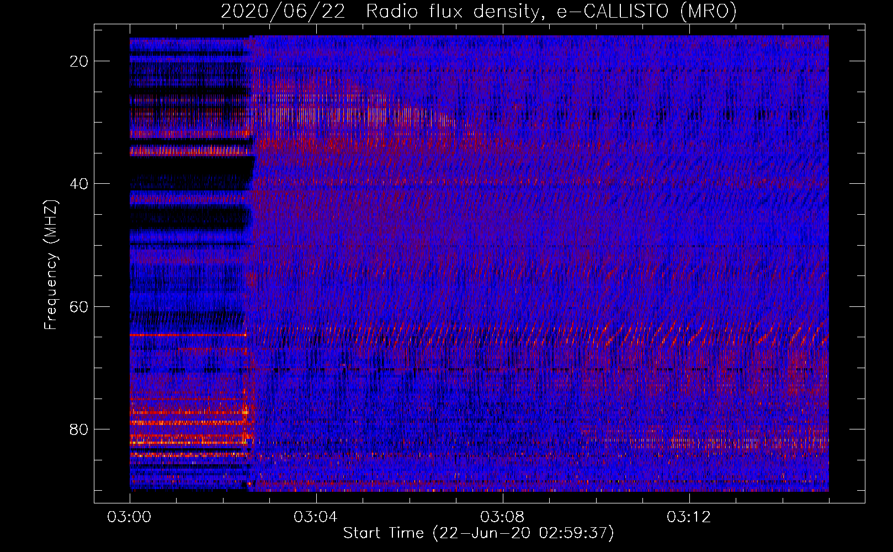Image resolution: width=893 pixels, height=552 pixels.
Task: Click the 60 frequency tick label
Action: [79, 306]
